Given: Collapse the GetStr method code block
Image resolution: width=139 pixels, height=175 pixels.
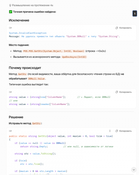Looking at the screenshot, I should [110, 131].
